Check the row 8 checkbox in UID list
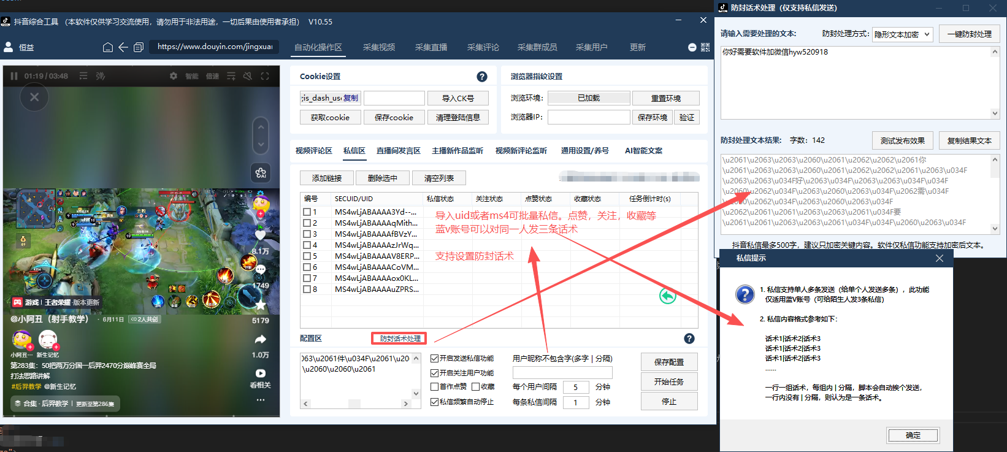The width and height of the screenshot is (1007, 452). tap(307, 289)
